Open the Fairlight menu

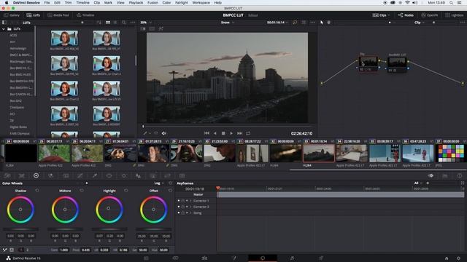point(182,3)
